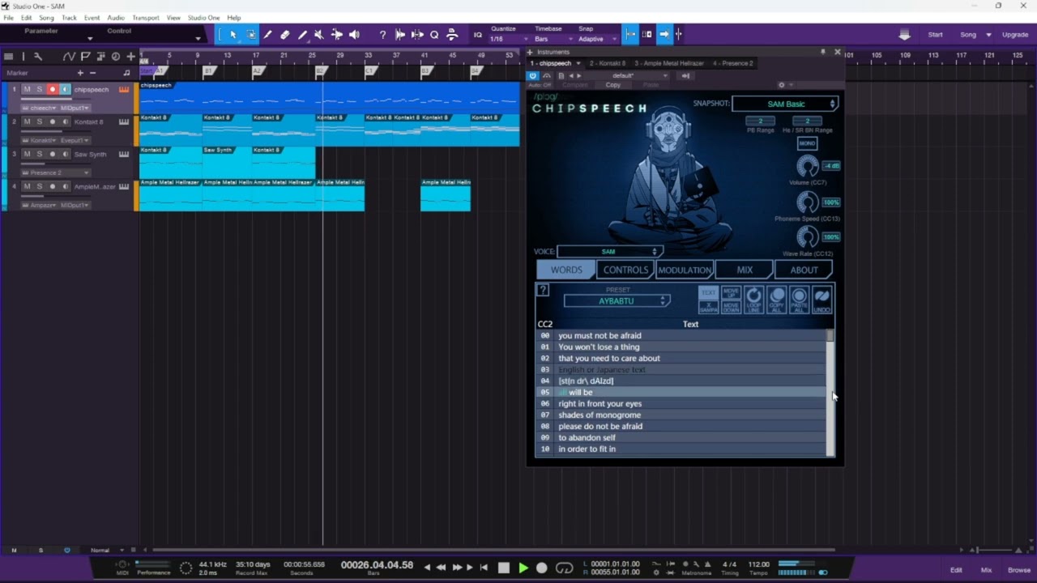Click the Upgrade button

[1015, 35]
